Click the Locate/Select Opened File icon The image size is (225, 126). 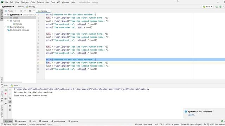coord(21,11)
